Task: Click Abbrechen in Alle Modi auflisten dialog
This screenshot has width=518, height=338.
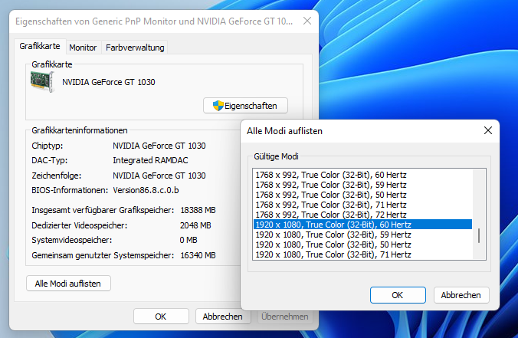Action: [461, 295]
